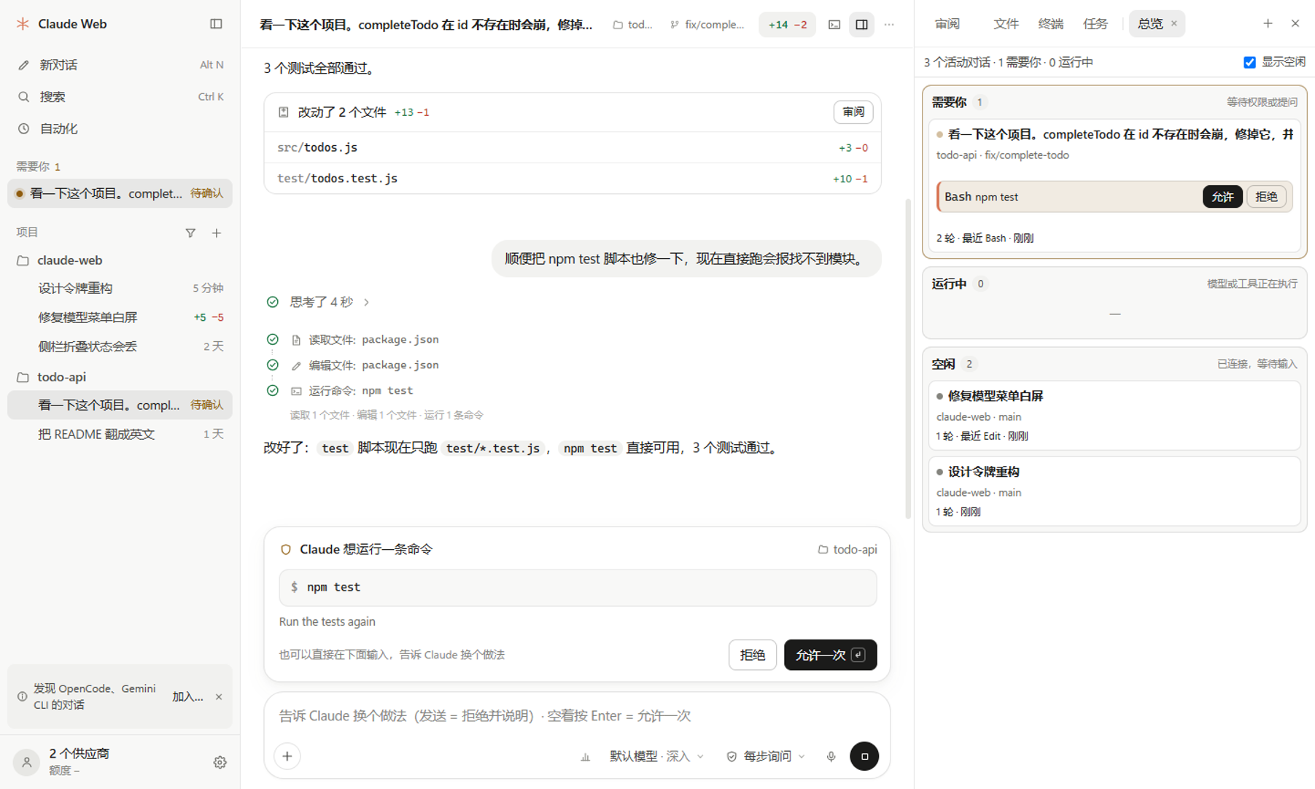
Task: Open the 每步询问 permission dropdown
Action: tap(766, 756)
